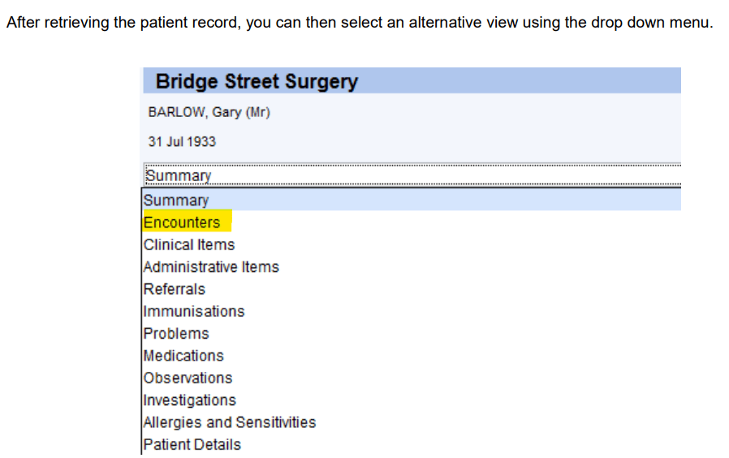This screenshot has width=729, height=458.
Task: Open the Referrals view
Action: (x=175, y=289)
